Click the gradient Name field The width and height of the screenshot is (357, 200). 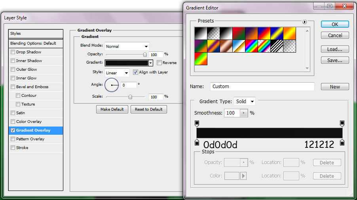pyautogui.click(x=262, y=87)
